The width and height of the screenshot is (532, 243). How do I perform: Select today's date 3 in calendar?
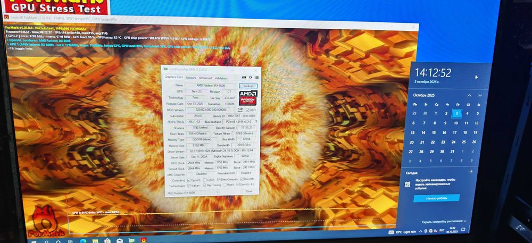(x=456, y=114)
